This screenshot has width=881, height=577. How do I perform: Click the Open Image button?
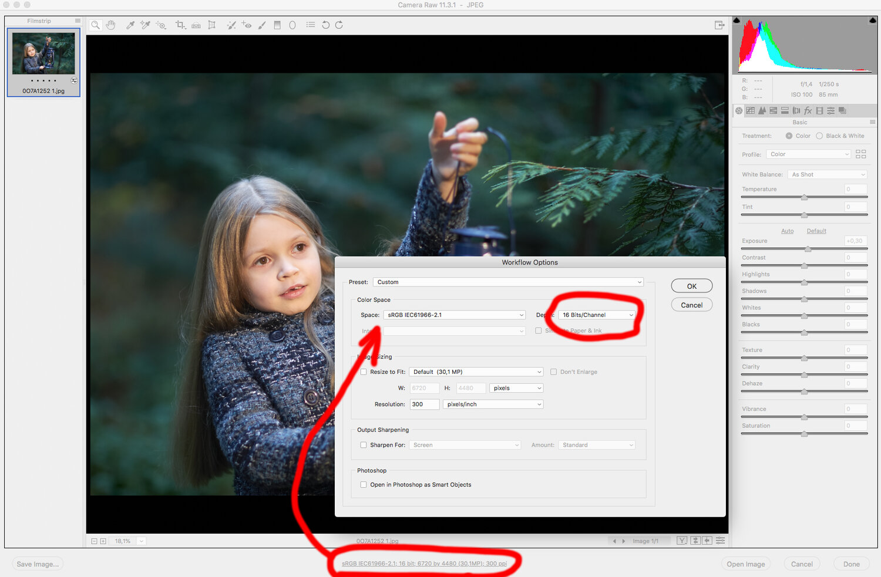746,564
